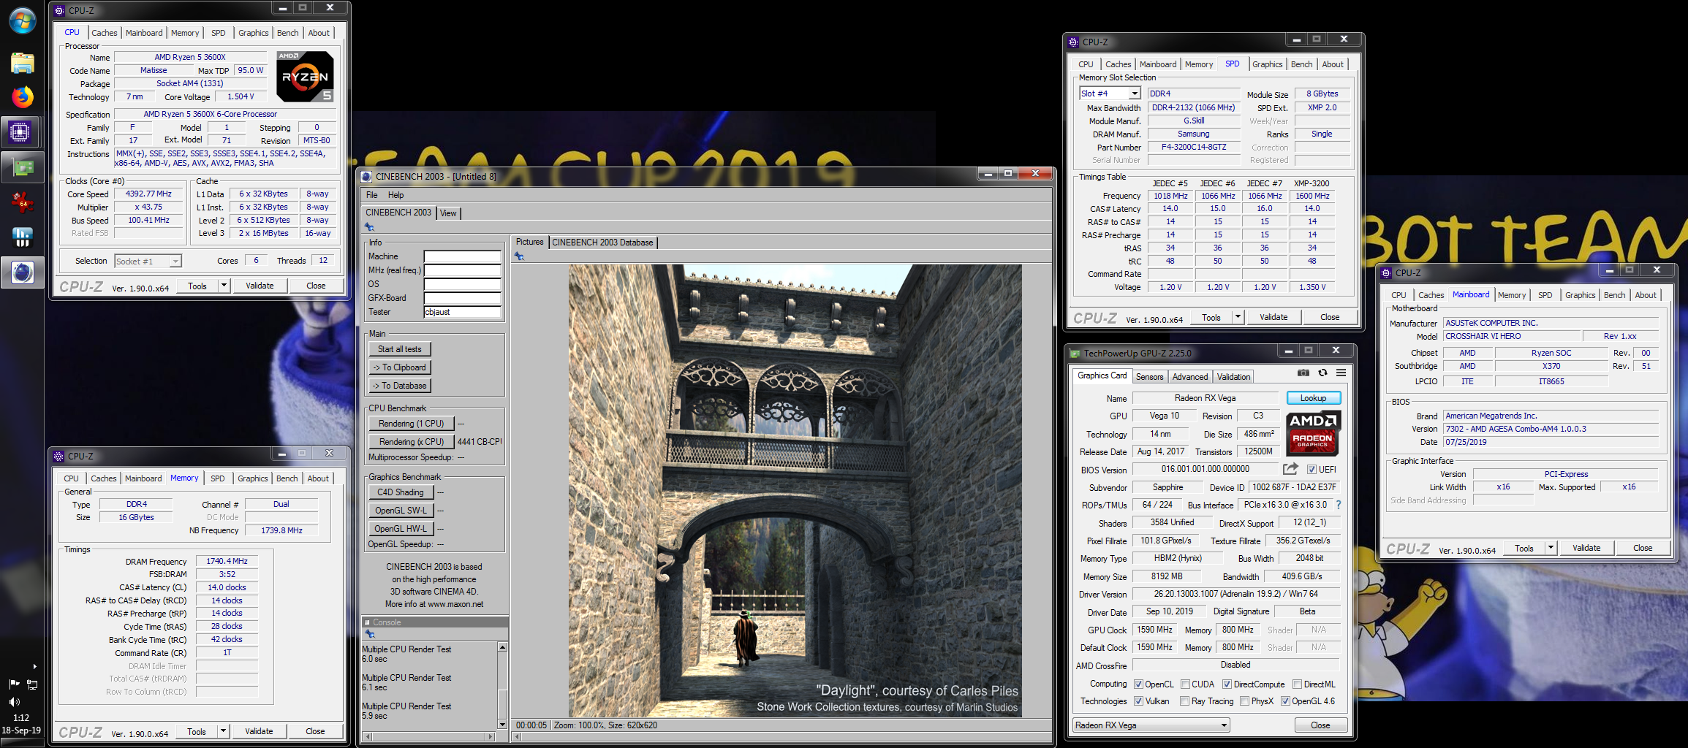Select the GPU-Z green card taskbar icon
Screen dimensions: 1688x748
[22, 168]
